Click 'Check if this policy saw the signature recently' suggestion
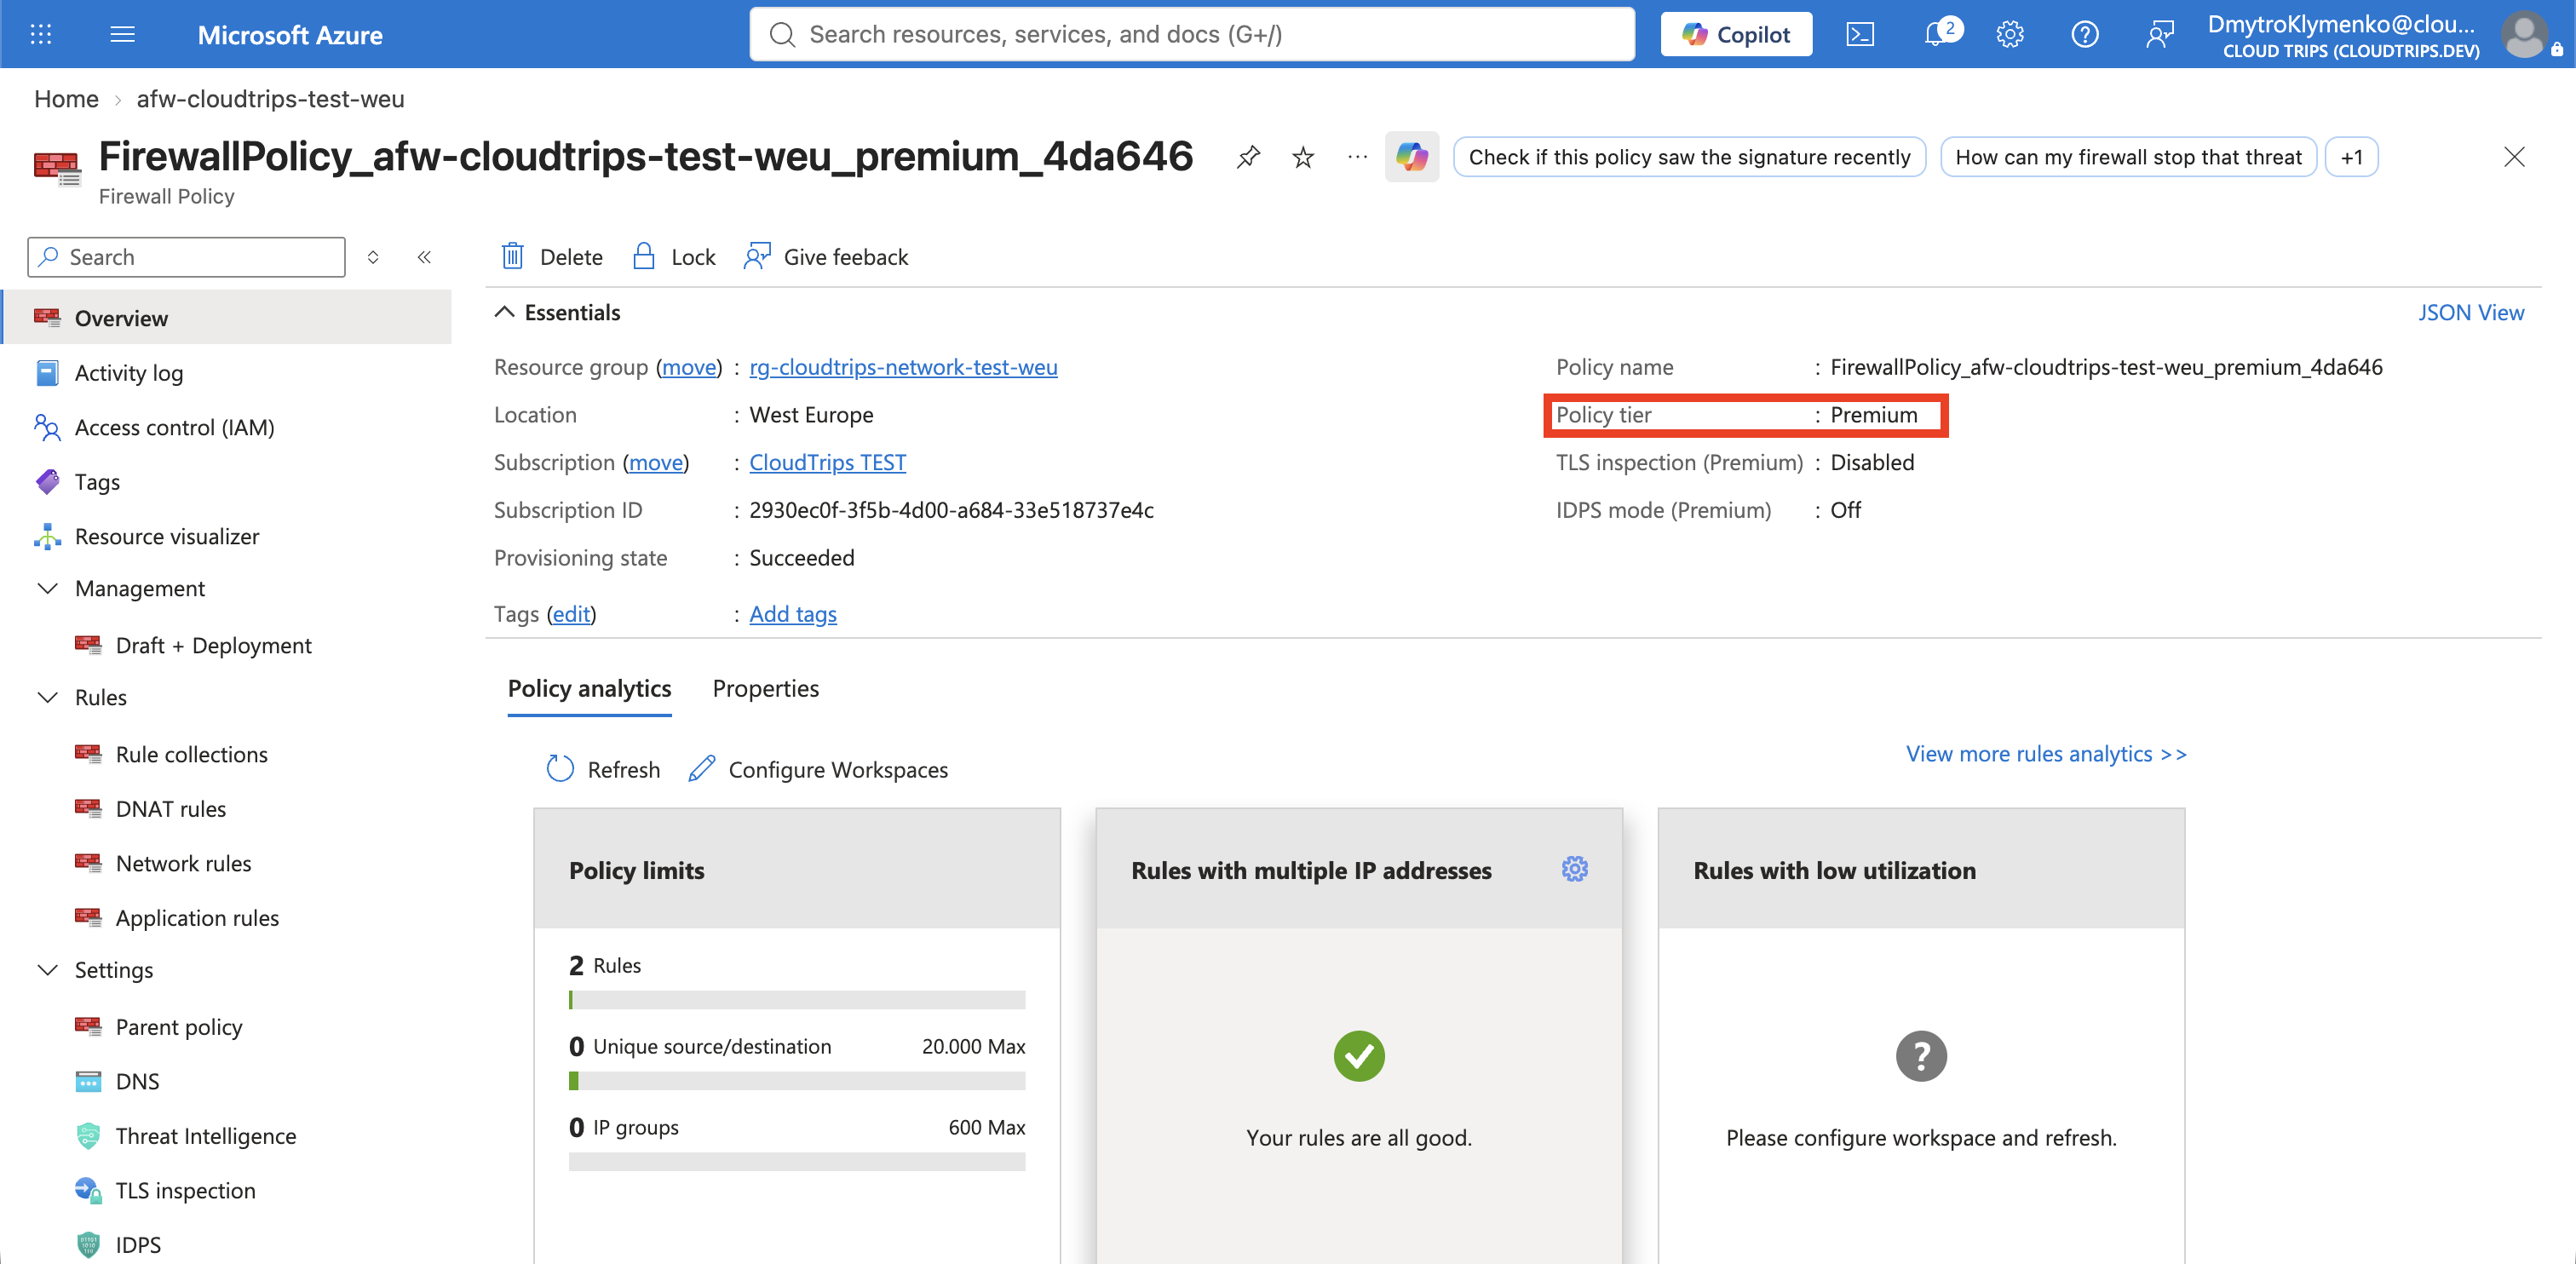This screenshot has height=1264, width=2576. pos(1689,157)
